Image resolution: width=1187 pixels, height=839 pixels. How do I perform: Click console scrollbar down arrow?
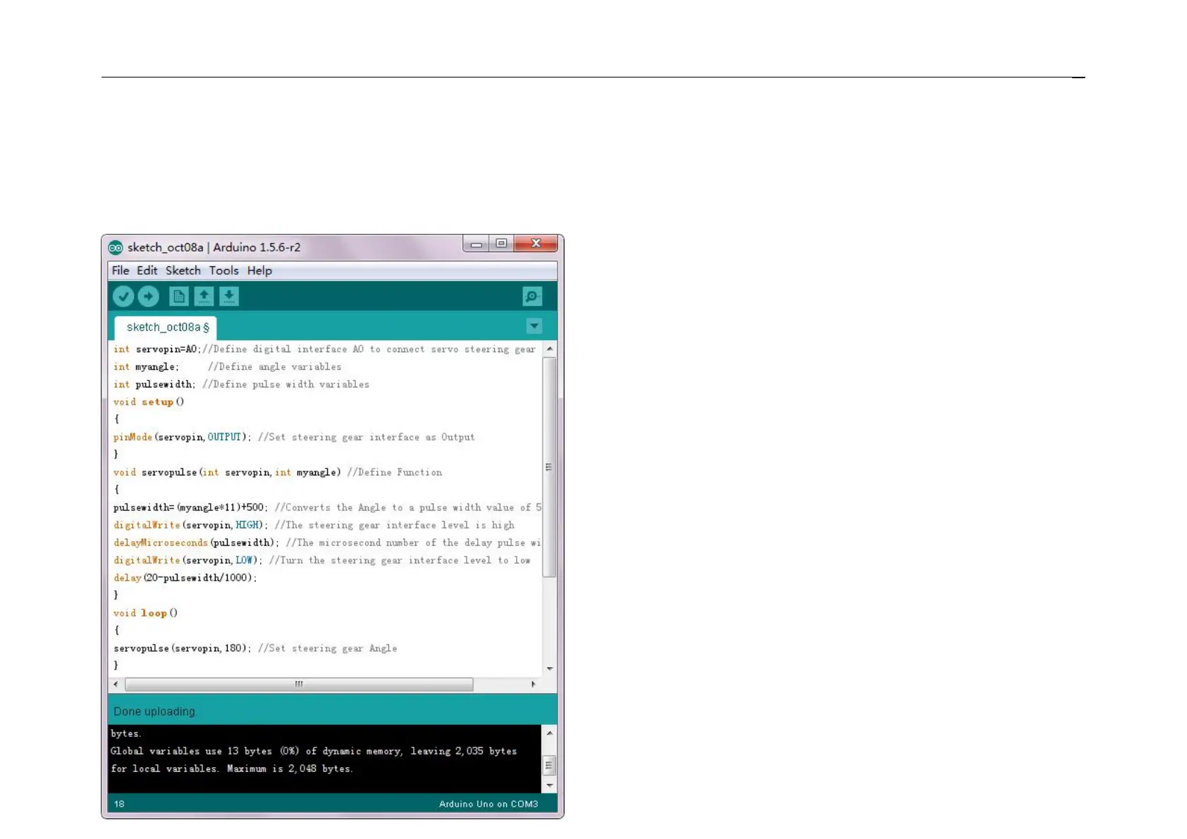550,785
